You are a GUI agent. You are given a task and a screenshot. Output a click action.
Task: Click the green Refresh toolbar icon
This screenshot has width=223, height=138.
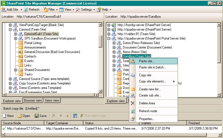click(x=26, y=10)
